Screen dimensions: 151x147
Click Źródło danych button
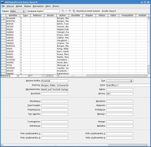point(109,11)
